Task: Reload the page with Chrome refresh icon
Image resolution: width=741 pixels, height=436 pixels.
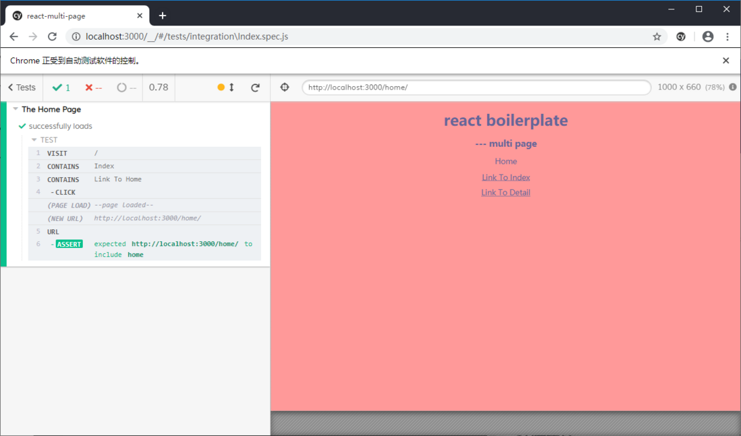Action: pyautogui.click(x=52, y=36)
